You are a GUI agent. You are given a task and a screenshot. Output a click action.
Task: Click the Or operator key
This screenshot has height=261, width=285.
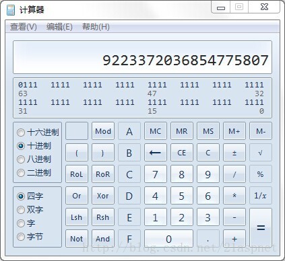pos(77,196)
